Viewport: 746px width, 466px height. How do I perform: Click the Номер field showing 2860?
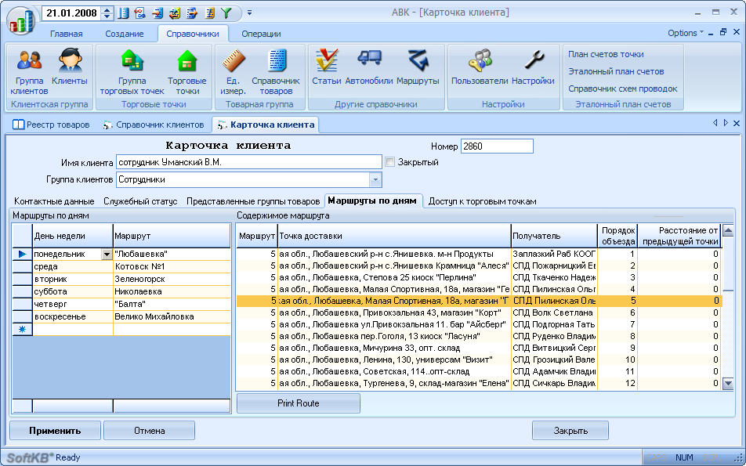[x=497, y=146]
